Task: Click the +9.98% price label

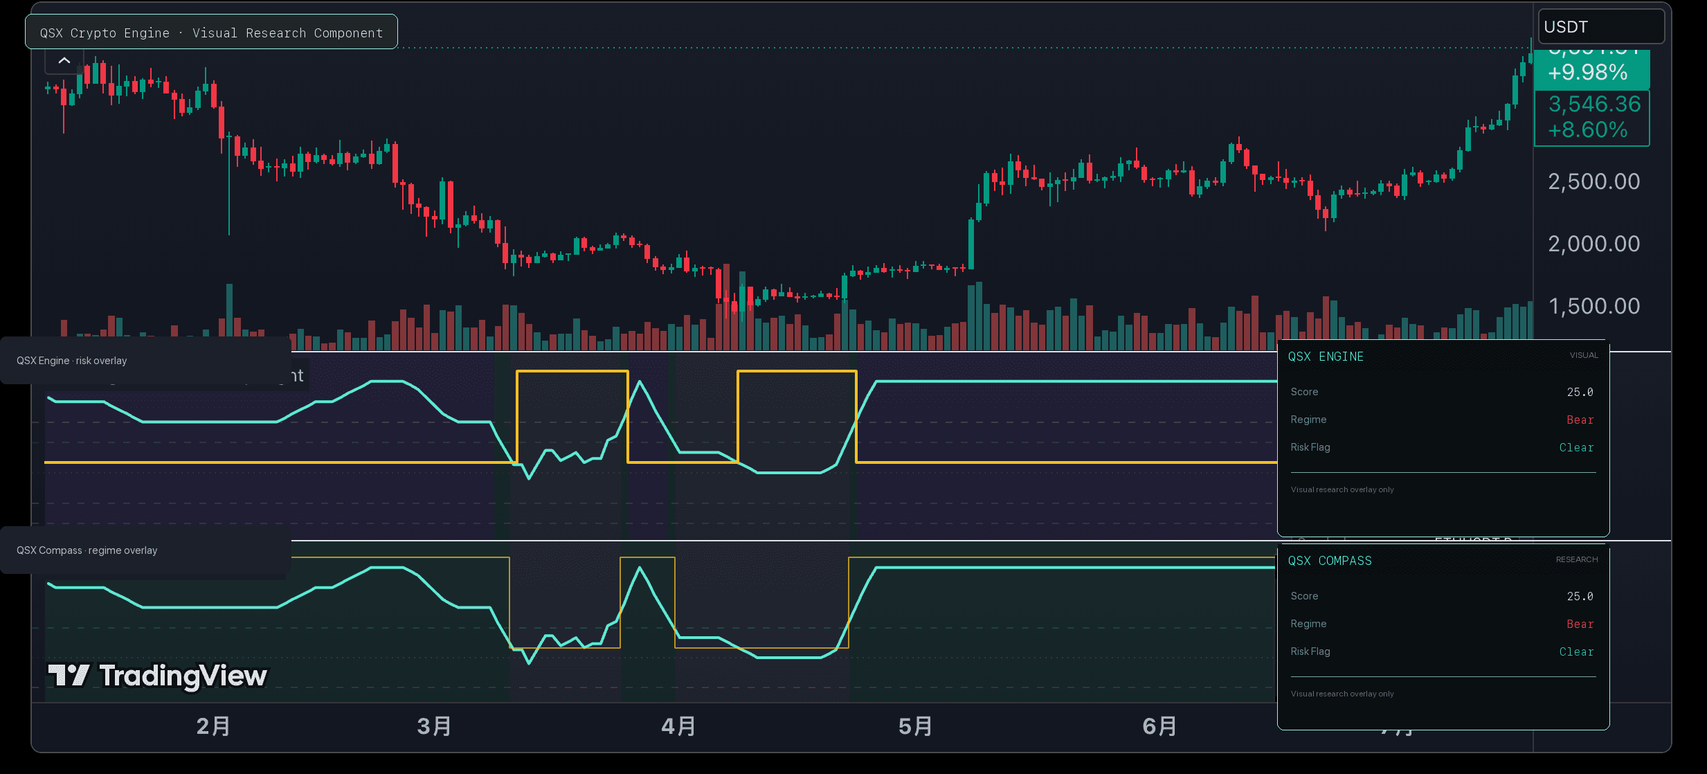Action: pos(1587,73)
